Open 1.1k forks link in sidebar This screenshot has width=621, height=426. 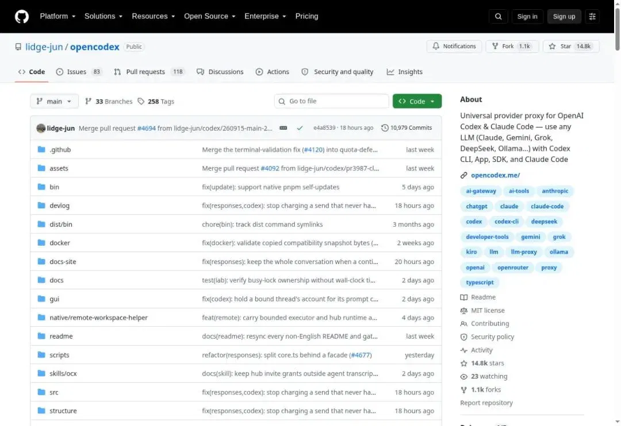pos(480,390)
